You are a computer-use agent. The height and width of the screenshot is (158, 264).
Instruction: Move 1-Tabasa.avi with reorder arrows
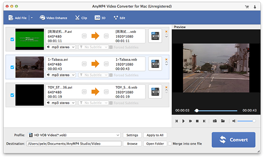pyautogui.click(x=166, y=64)
